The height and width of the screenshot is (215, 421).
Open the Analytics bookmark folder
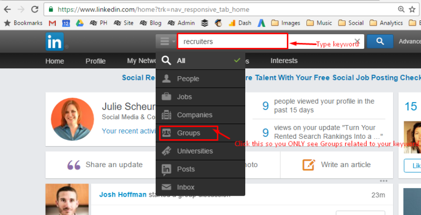pyautogui.click(x=386, y=23)
